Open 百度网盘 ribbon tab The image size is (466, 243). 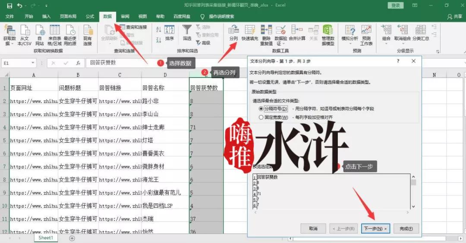(x=182, y=16)
